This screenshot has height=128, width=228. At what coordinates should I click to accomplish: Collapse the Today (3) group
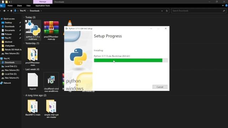click(x=24, y=17)
